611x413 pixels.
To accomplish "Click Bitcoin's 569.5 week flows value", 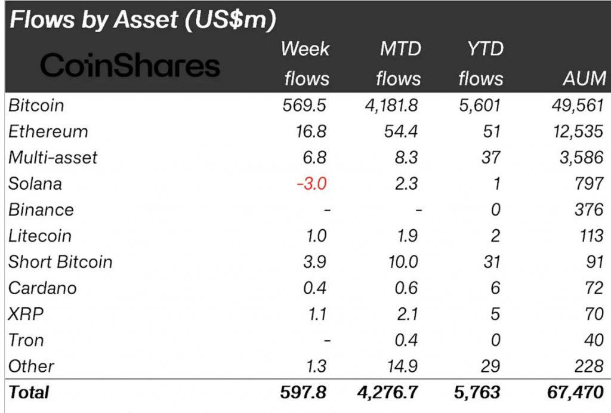I will point(305,106).
